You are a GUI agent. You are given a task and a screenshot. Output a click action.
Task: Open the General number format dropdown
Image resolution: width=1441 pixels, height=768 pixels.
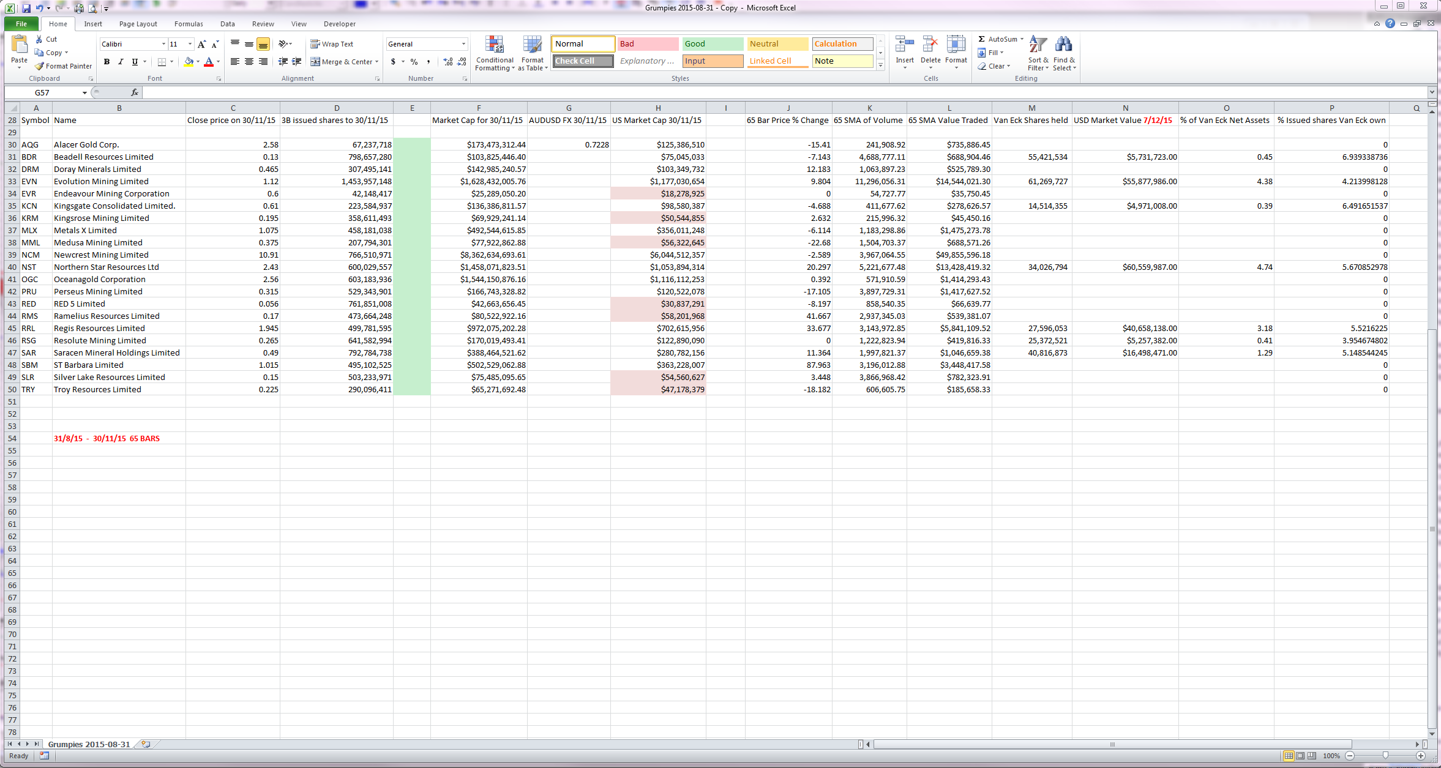coord(463,44)
